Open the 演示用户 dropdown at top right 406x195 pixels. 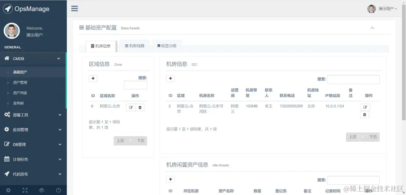click(x=388, y=9)
